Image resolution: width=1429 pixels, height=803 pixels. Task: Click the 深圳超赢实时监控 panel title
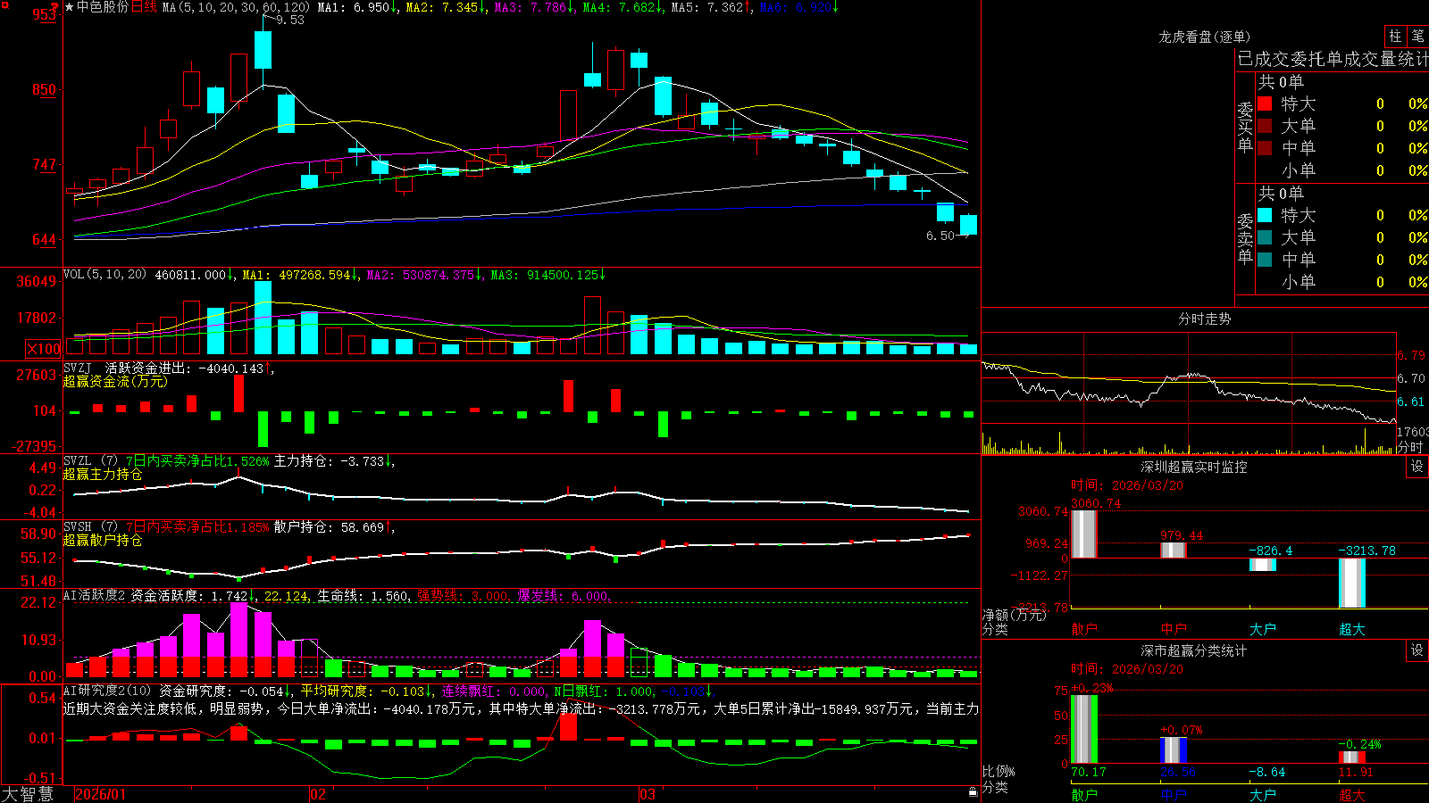point(1194,467)
